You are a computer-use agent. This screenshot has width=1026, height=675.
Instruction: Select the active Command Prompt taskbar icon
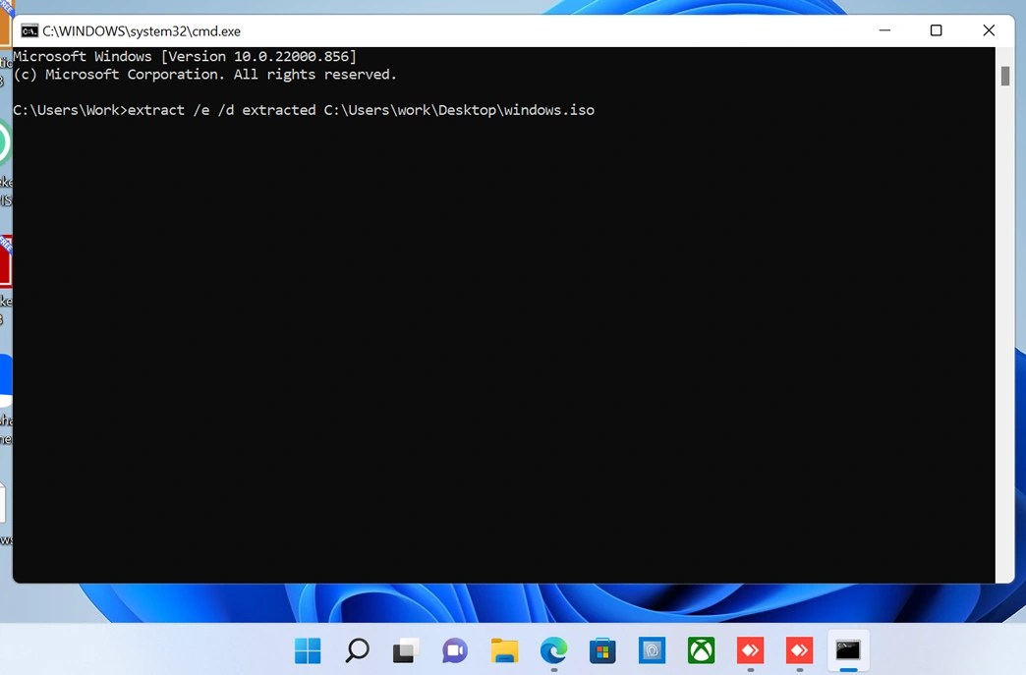click(848, 650)
